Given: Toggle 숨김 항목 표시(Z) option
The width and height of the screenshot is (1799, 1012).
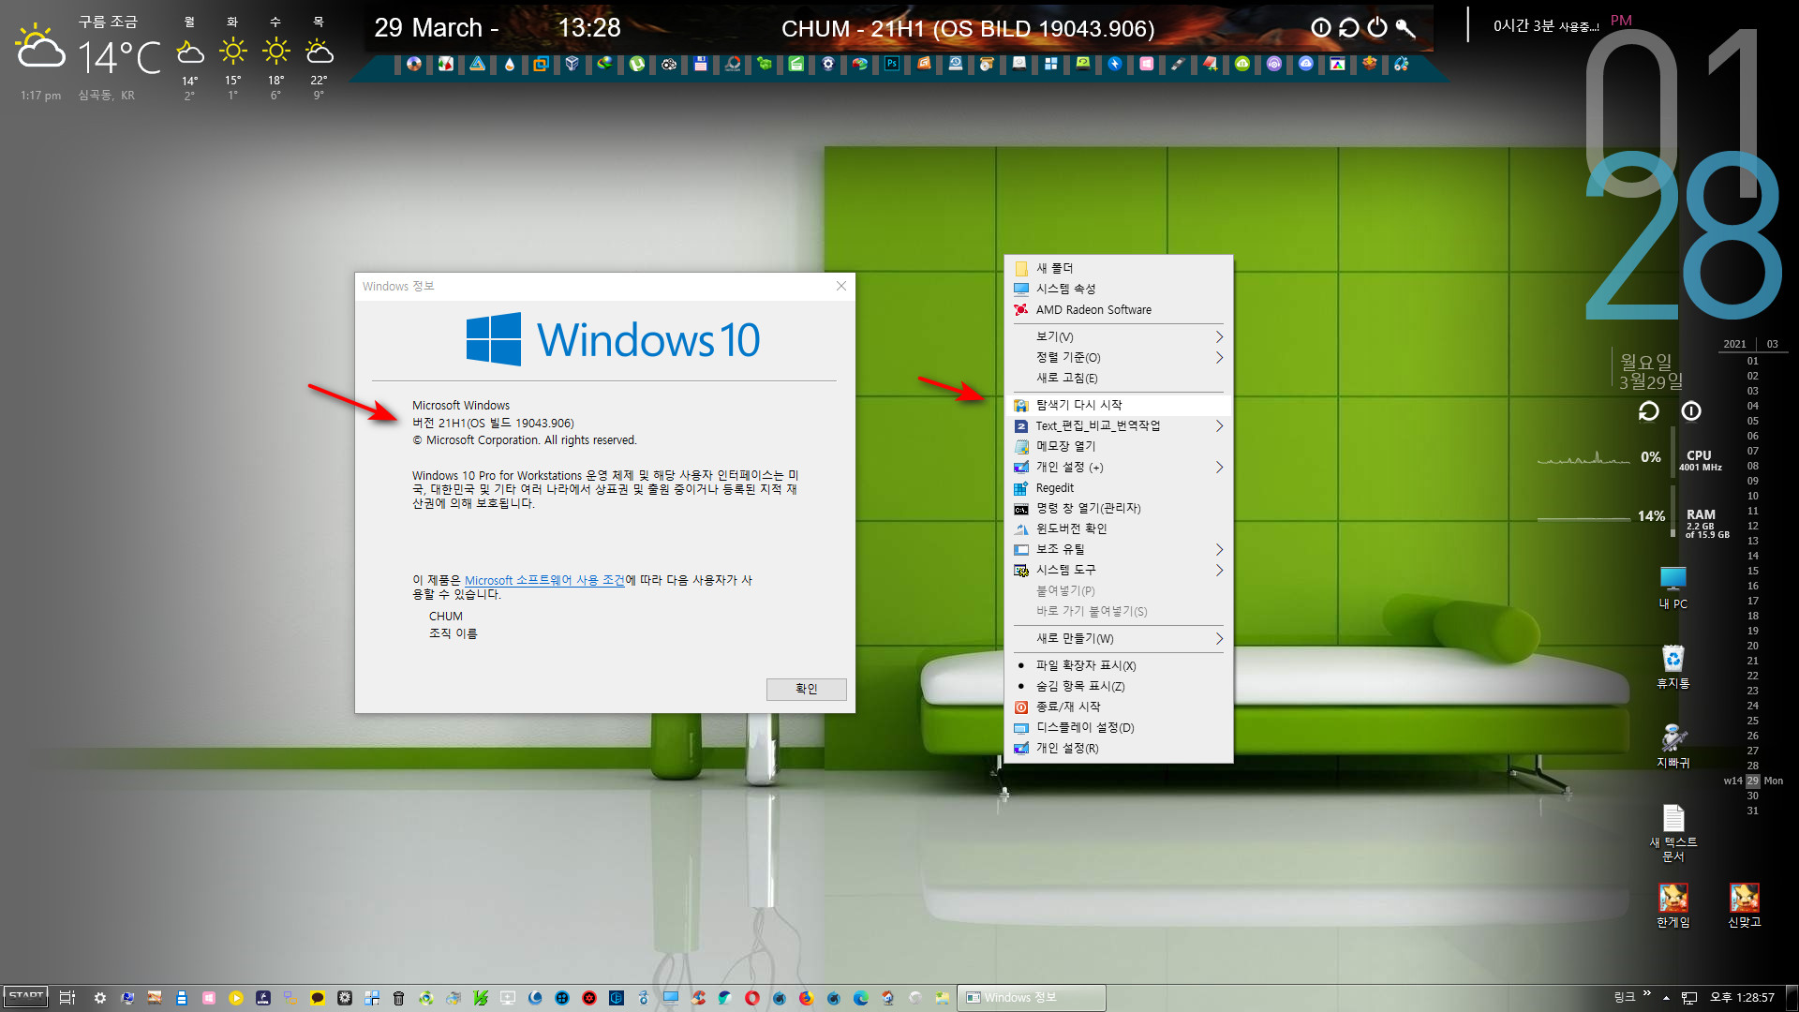Looking at the screenshot, I should (x=1118, y=686).
